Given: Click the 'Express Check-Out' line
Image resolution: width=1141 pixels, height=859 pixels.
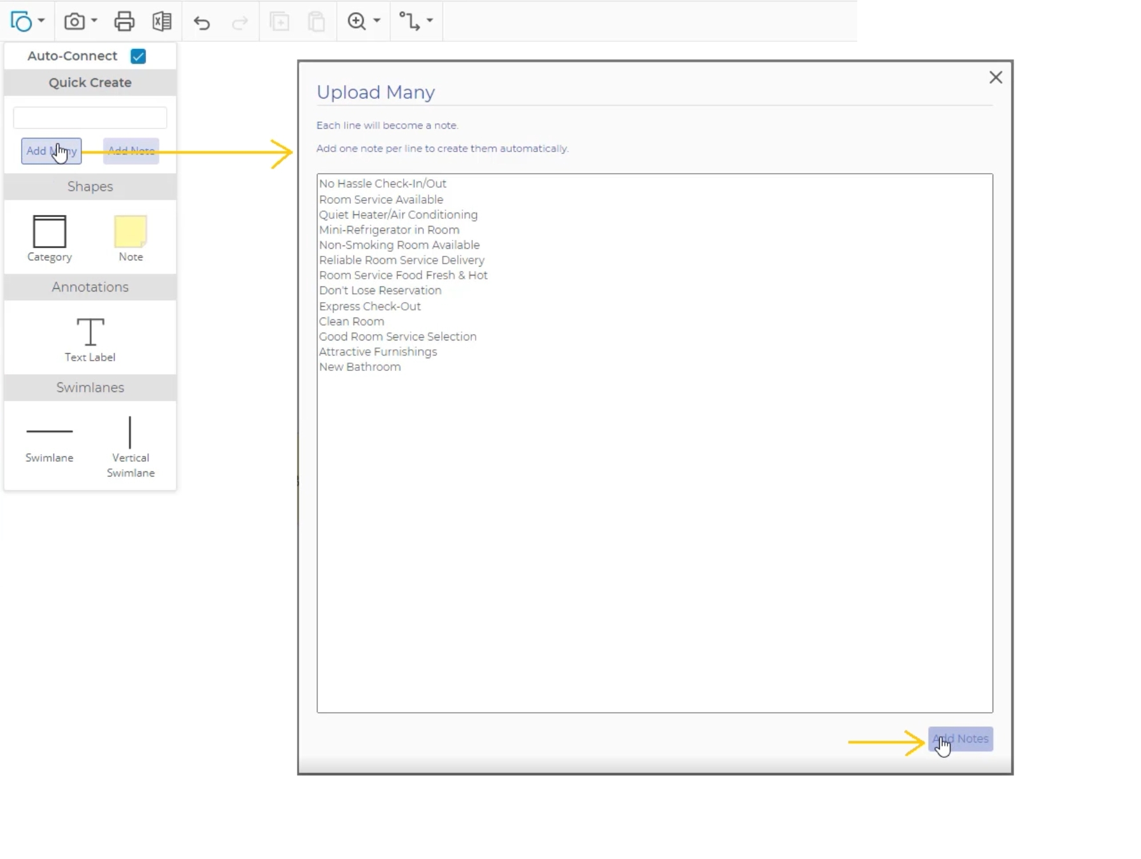Looking at the screenshot, I should [370, 306].
